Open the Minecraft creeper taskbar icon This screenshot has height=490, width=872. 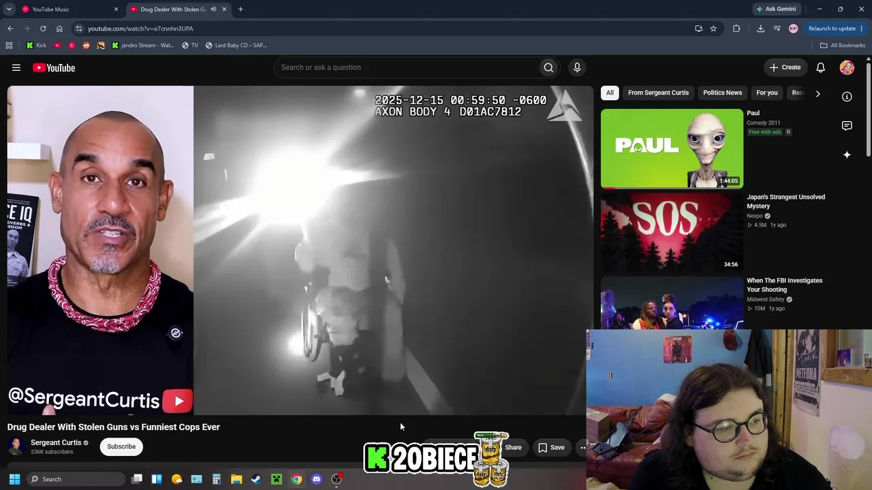point(277,479)
